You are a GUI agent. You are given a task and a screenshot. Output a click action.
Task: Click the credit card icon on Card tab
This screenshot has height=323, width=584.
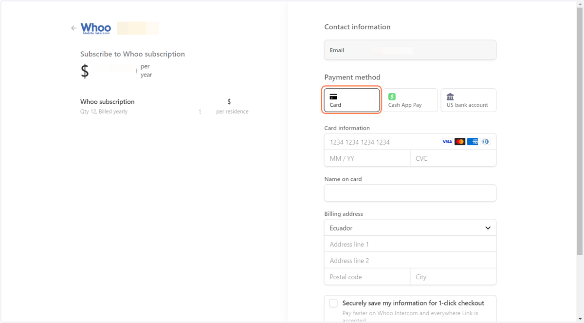pos(333,96)
